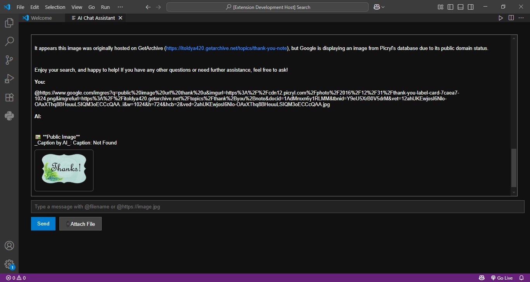Image resolution: width=530 pixels, height=282 pixels.
Task: Open the Python view in the activity bar
Action: [9, 116]
